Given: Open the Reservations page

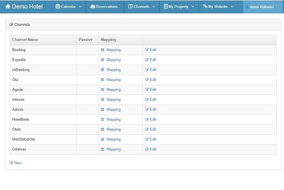Looking at the screenshot, I should tap(105, 7).
